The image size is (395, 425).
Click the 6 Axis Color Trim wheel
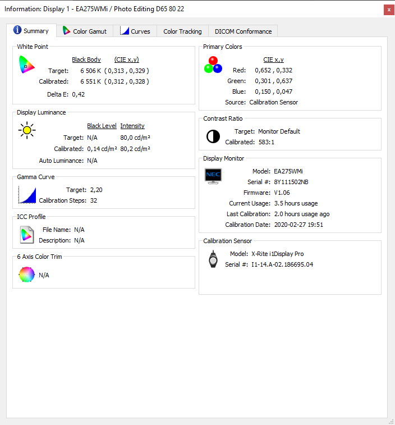point(26,275)
